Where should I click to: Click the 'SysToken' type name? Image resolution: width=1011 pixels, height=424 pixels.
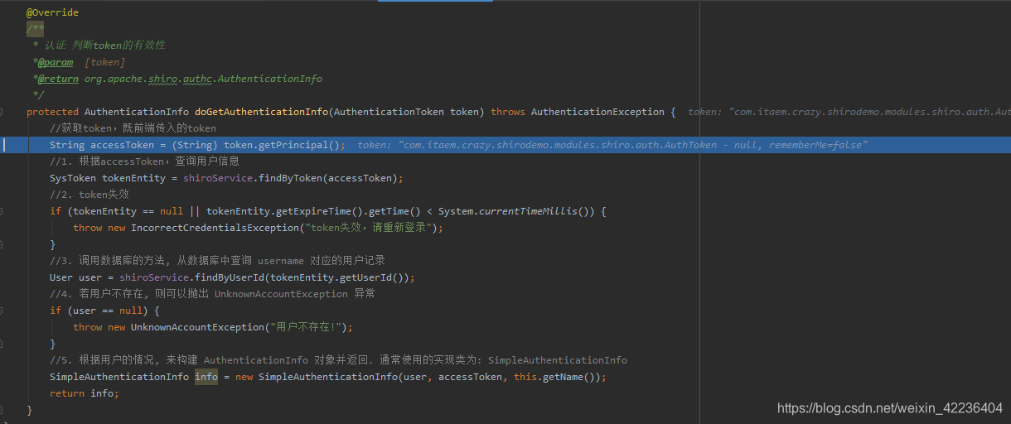click(x=73, y=178)
